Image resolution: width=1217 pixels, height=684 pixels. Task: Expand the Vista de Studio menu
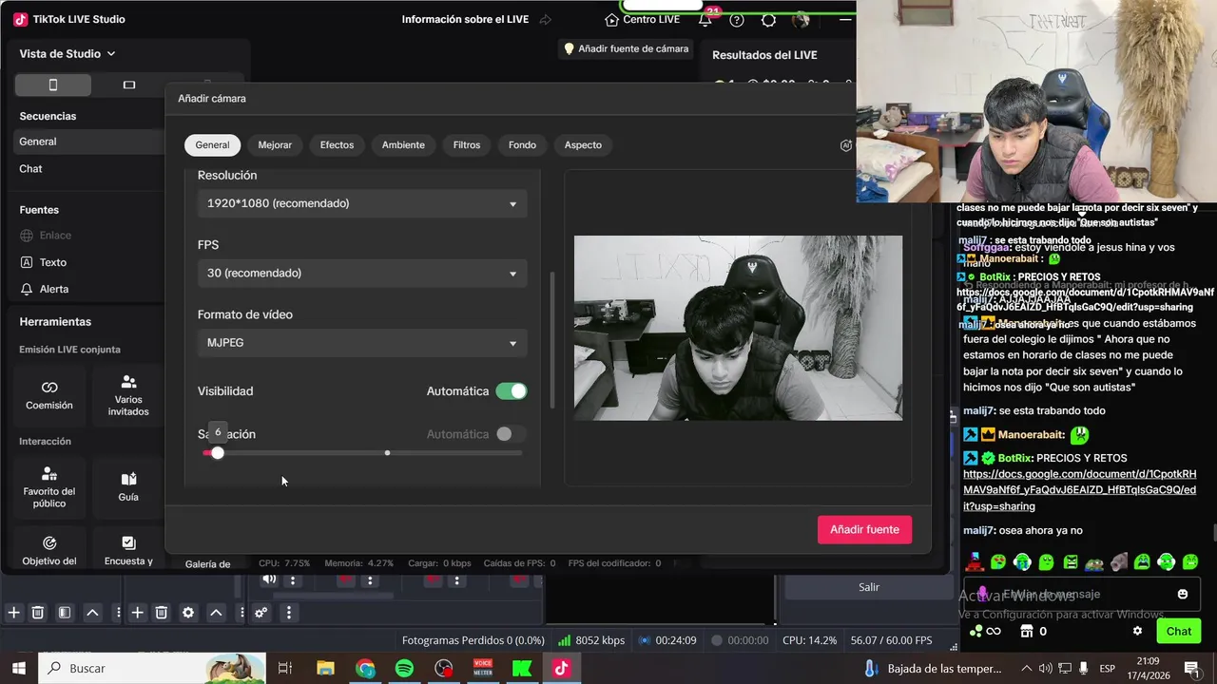(68, 54)
